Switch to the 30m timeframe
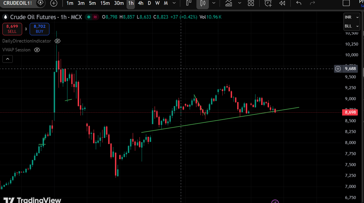 coord(119,3)
